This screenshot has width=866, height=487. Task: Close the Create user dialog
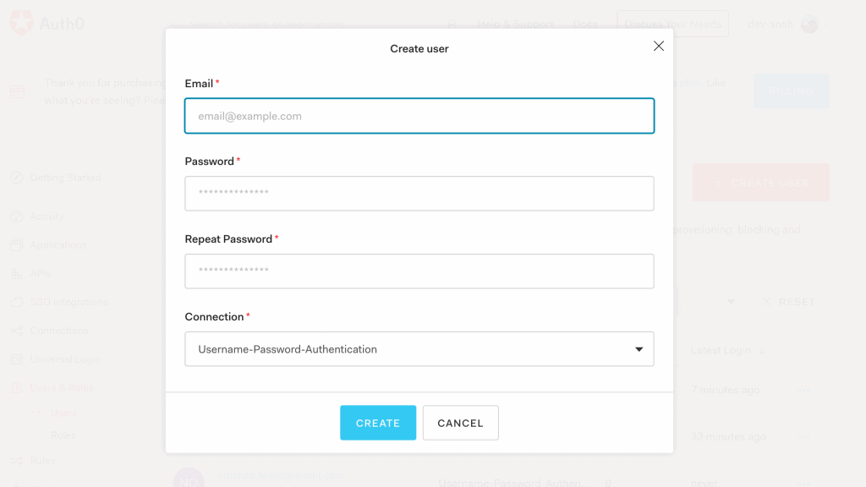click(659, 47)
